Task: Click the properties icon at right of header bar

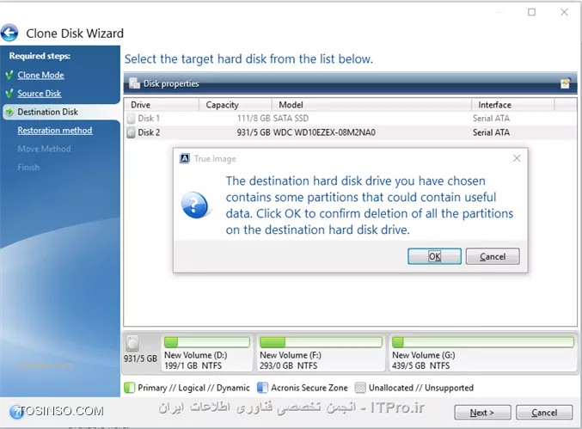Action: [x=566, y=83]
